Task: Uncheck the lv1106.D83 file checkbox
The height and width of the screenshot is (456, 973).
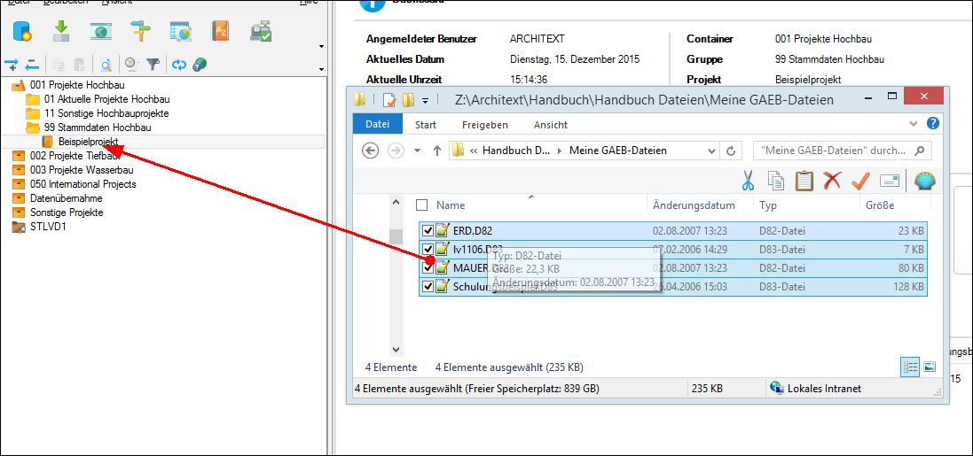Action: pyautogui.click(x=428, y=249)
